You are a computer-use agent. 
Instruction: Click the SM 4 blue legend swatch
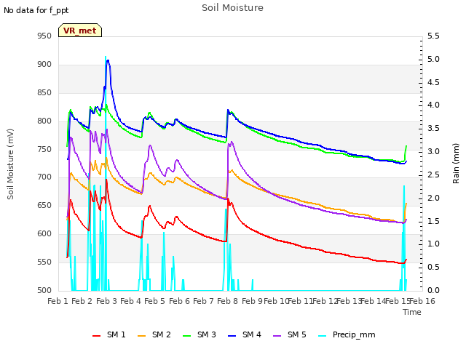tap(232, 336)
